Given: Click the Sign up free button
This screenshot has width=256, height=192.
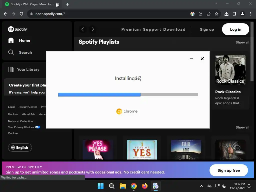Looking at the screenshot, I should (x=228, y=170).
